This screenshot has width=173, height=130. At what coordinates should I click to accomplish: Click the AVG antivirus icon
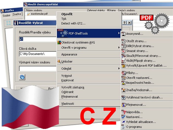[x=59, y=42]
